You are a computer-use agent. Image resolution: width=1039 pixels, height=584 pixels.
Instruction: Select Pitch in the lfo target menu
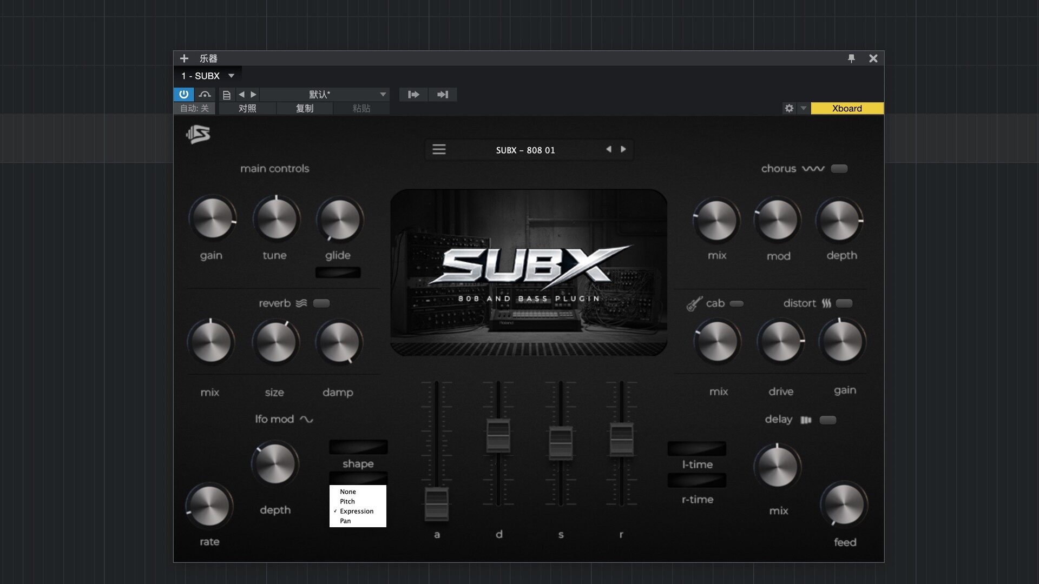(x=347, y=501)
